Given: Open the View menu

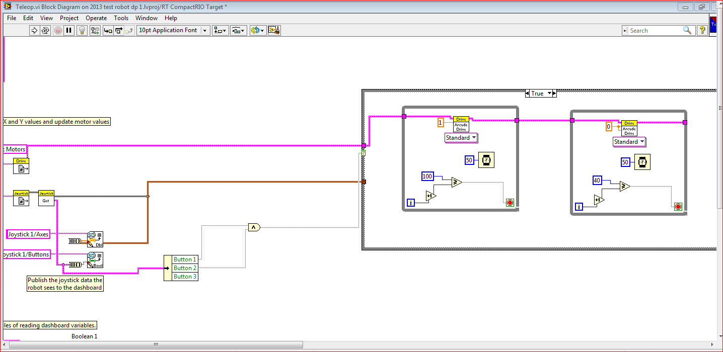Looking at the screenshot, I should [46, 18].
